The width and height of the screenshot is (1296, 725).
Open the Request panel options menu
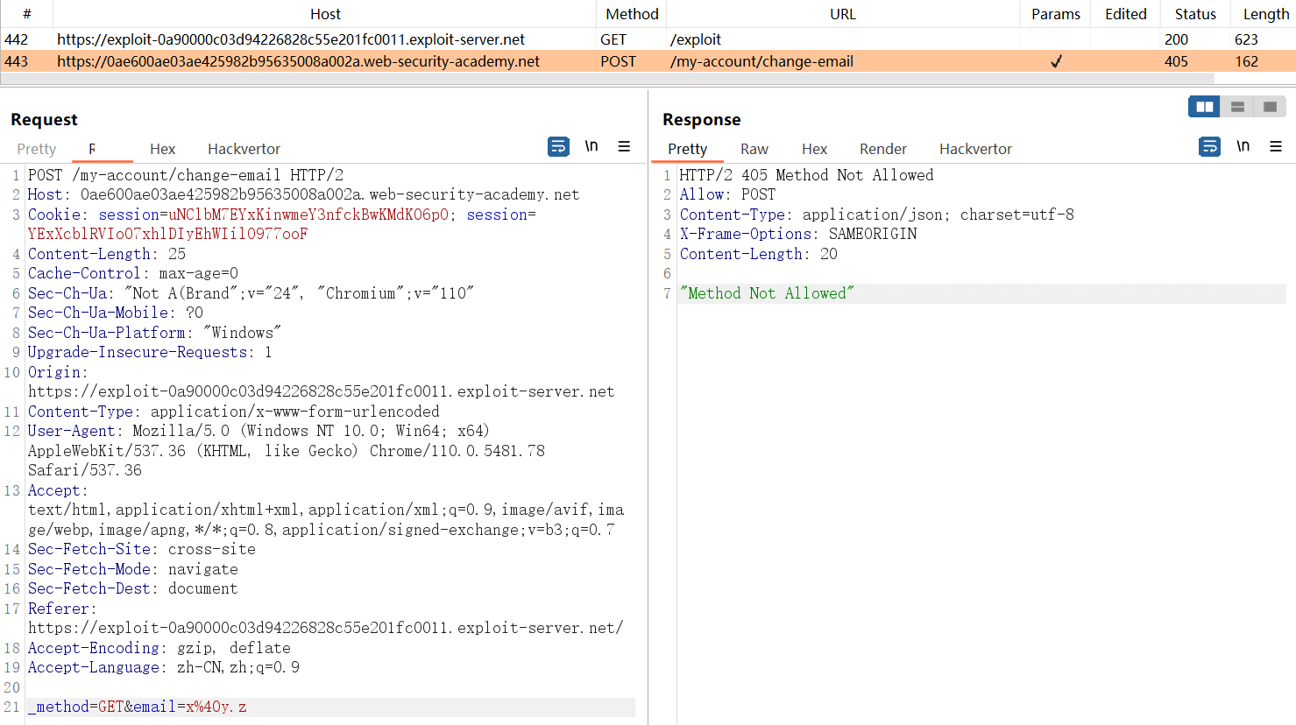click(x=624, y=147)
